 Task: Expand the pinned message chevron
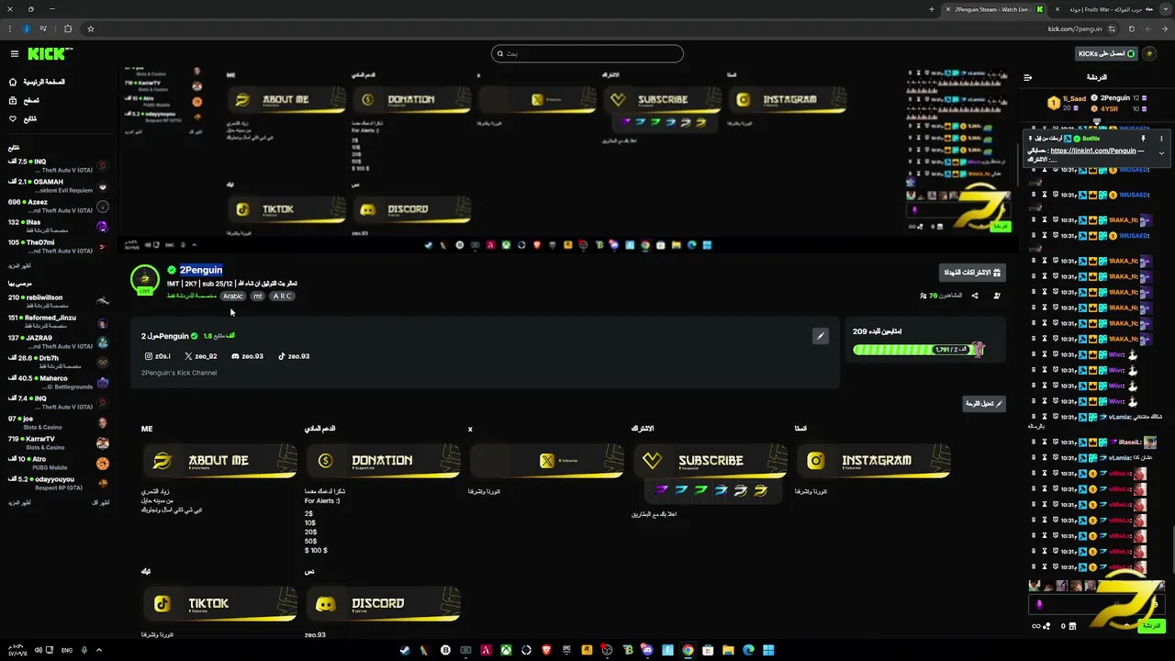(1161, 153)
